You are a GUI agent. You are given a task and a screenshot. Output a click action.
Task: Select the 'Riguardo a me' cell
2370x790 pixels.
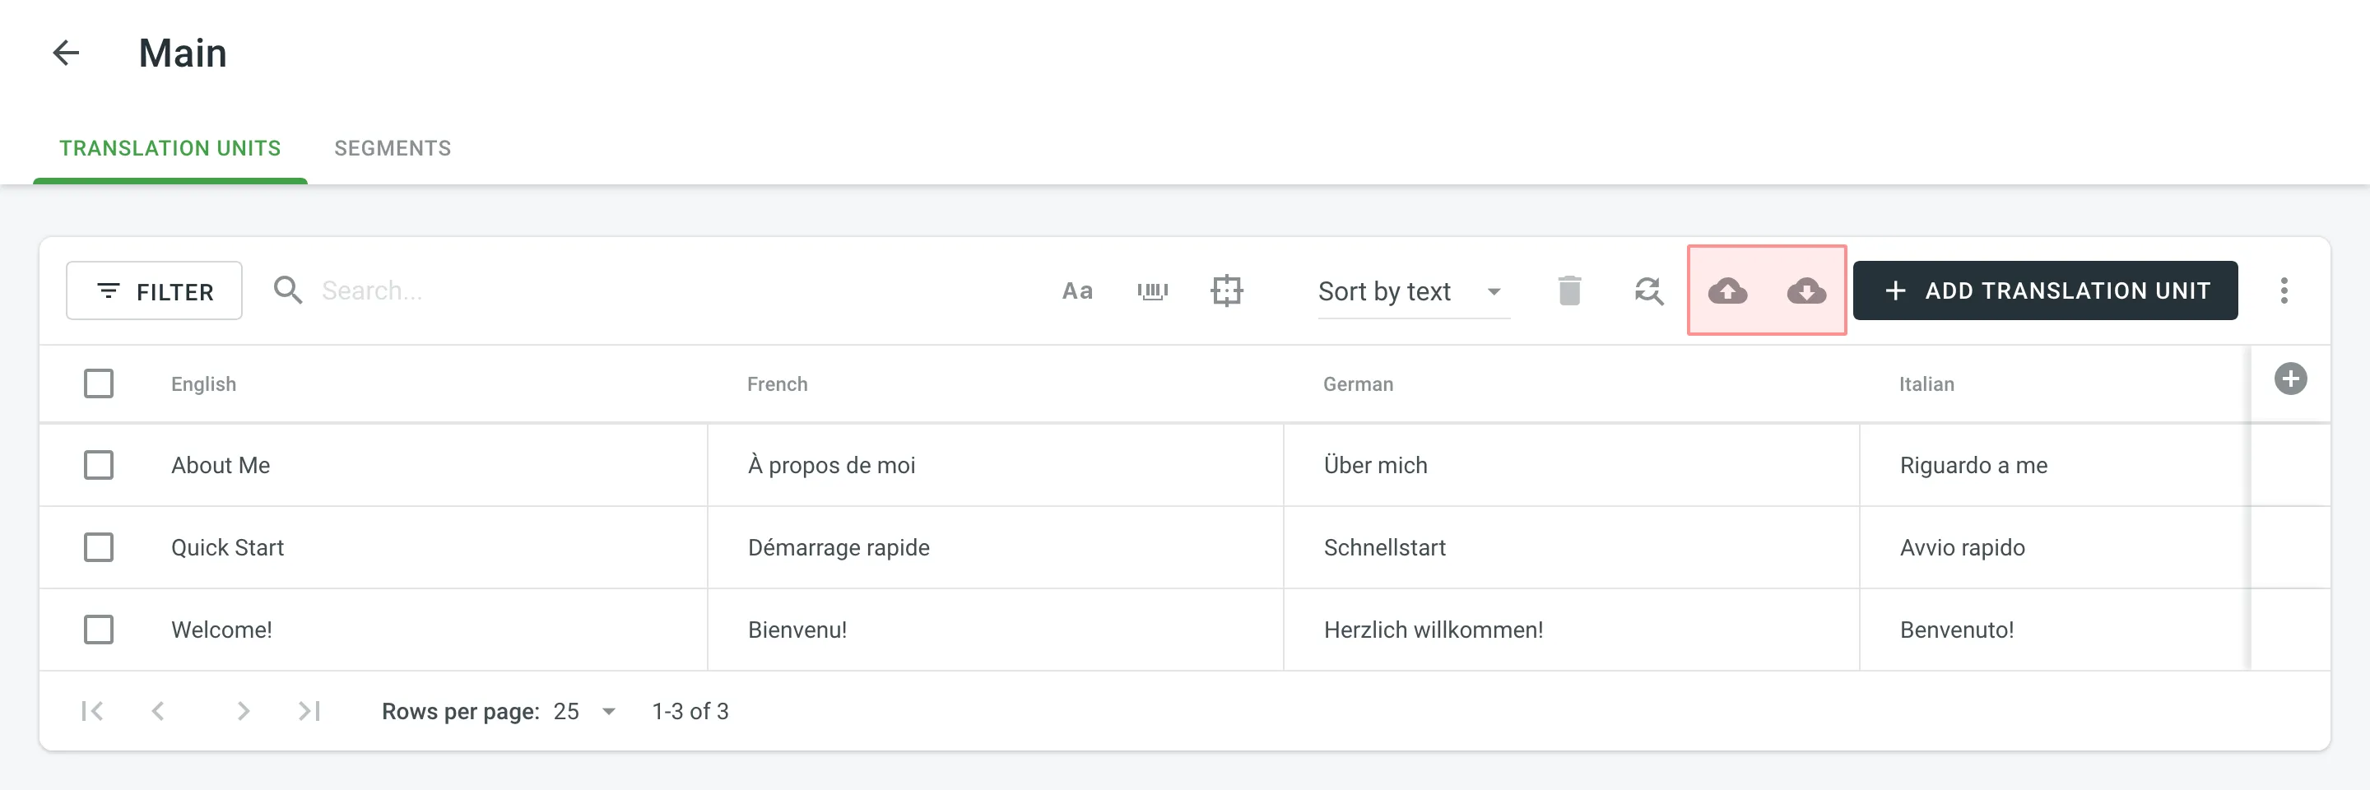point(2055,465)
